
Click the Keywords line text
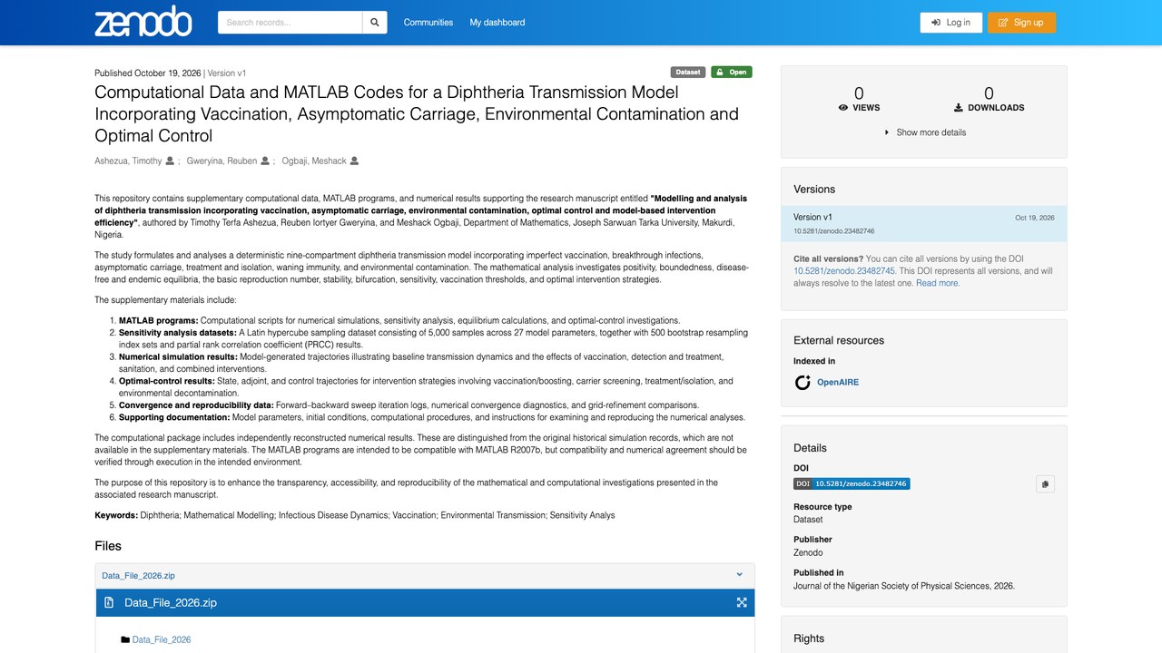tap(355, 515)
